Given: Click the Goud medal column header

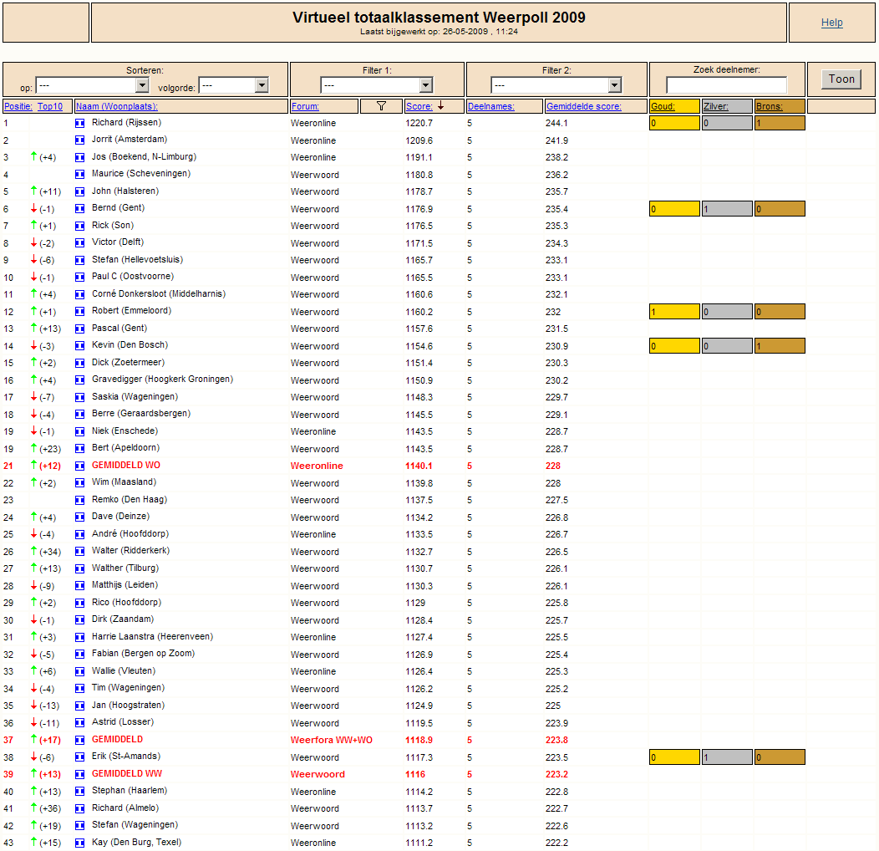Looking at the screenshot, I should click(x=663, y=106).
